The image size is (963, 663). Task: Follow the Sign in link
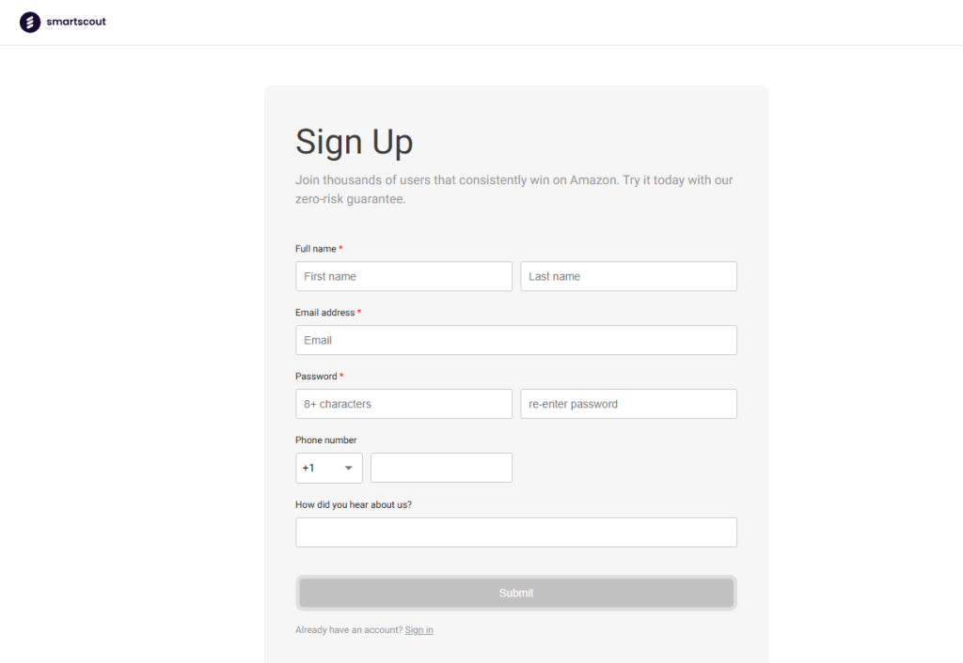418,630
